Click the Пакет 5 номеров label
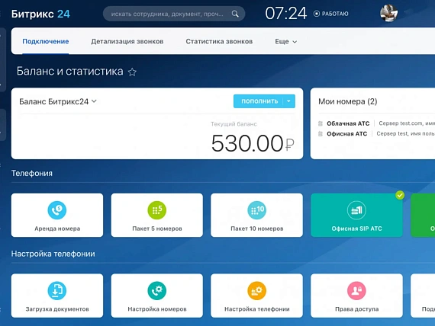Screen dimensions: 435x326 pos(157,229)
